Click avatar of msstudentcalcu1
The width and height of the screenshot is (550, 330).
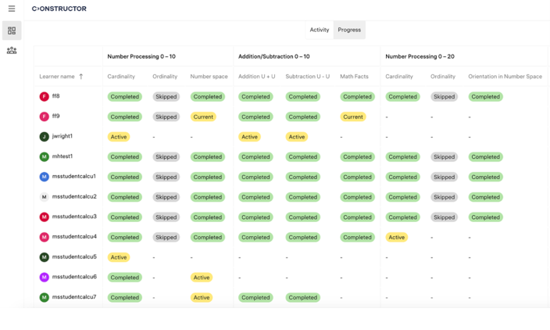(44, 177)
